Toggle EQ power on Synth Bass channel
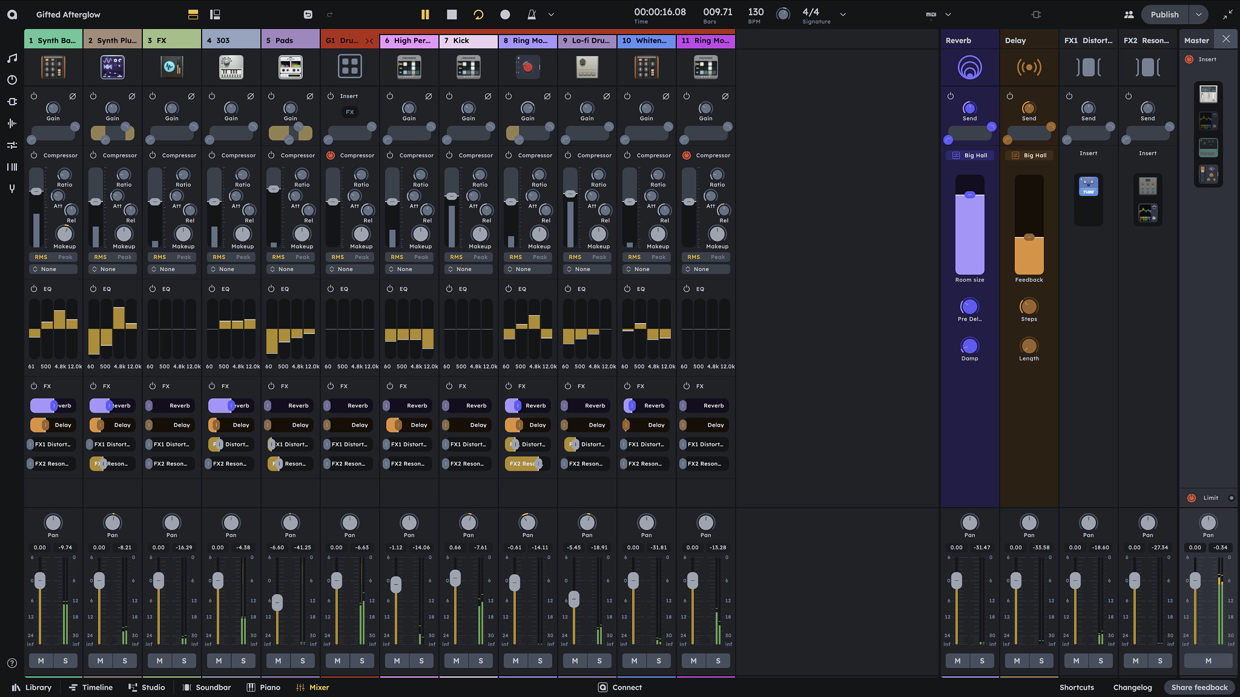The image size is (1240, 697). click(x=34, y=289)
